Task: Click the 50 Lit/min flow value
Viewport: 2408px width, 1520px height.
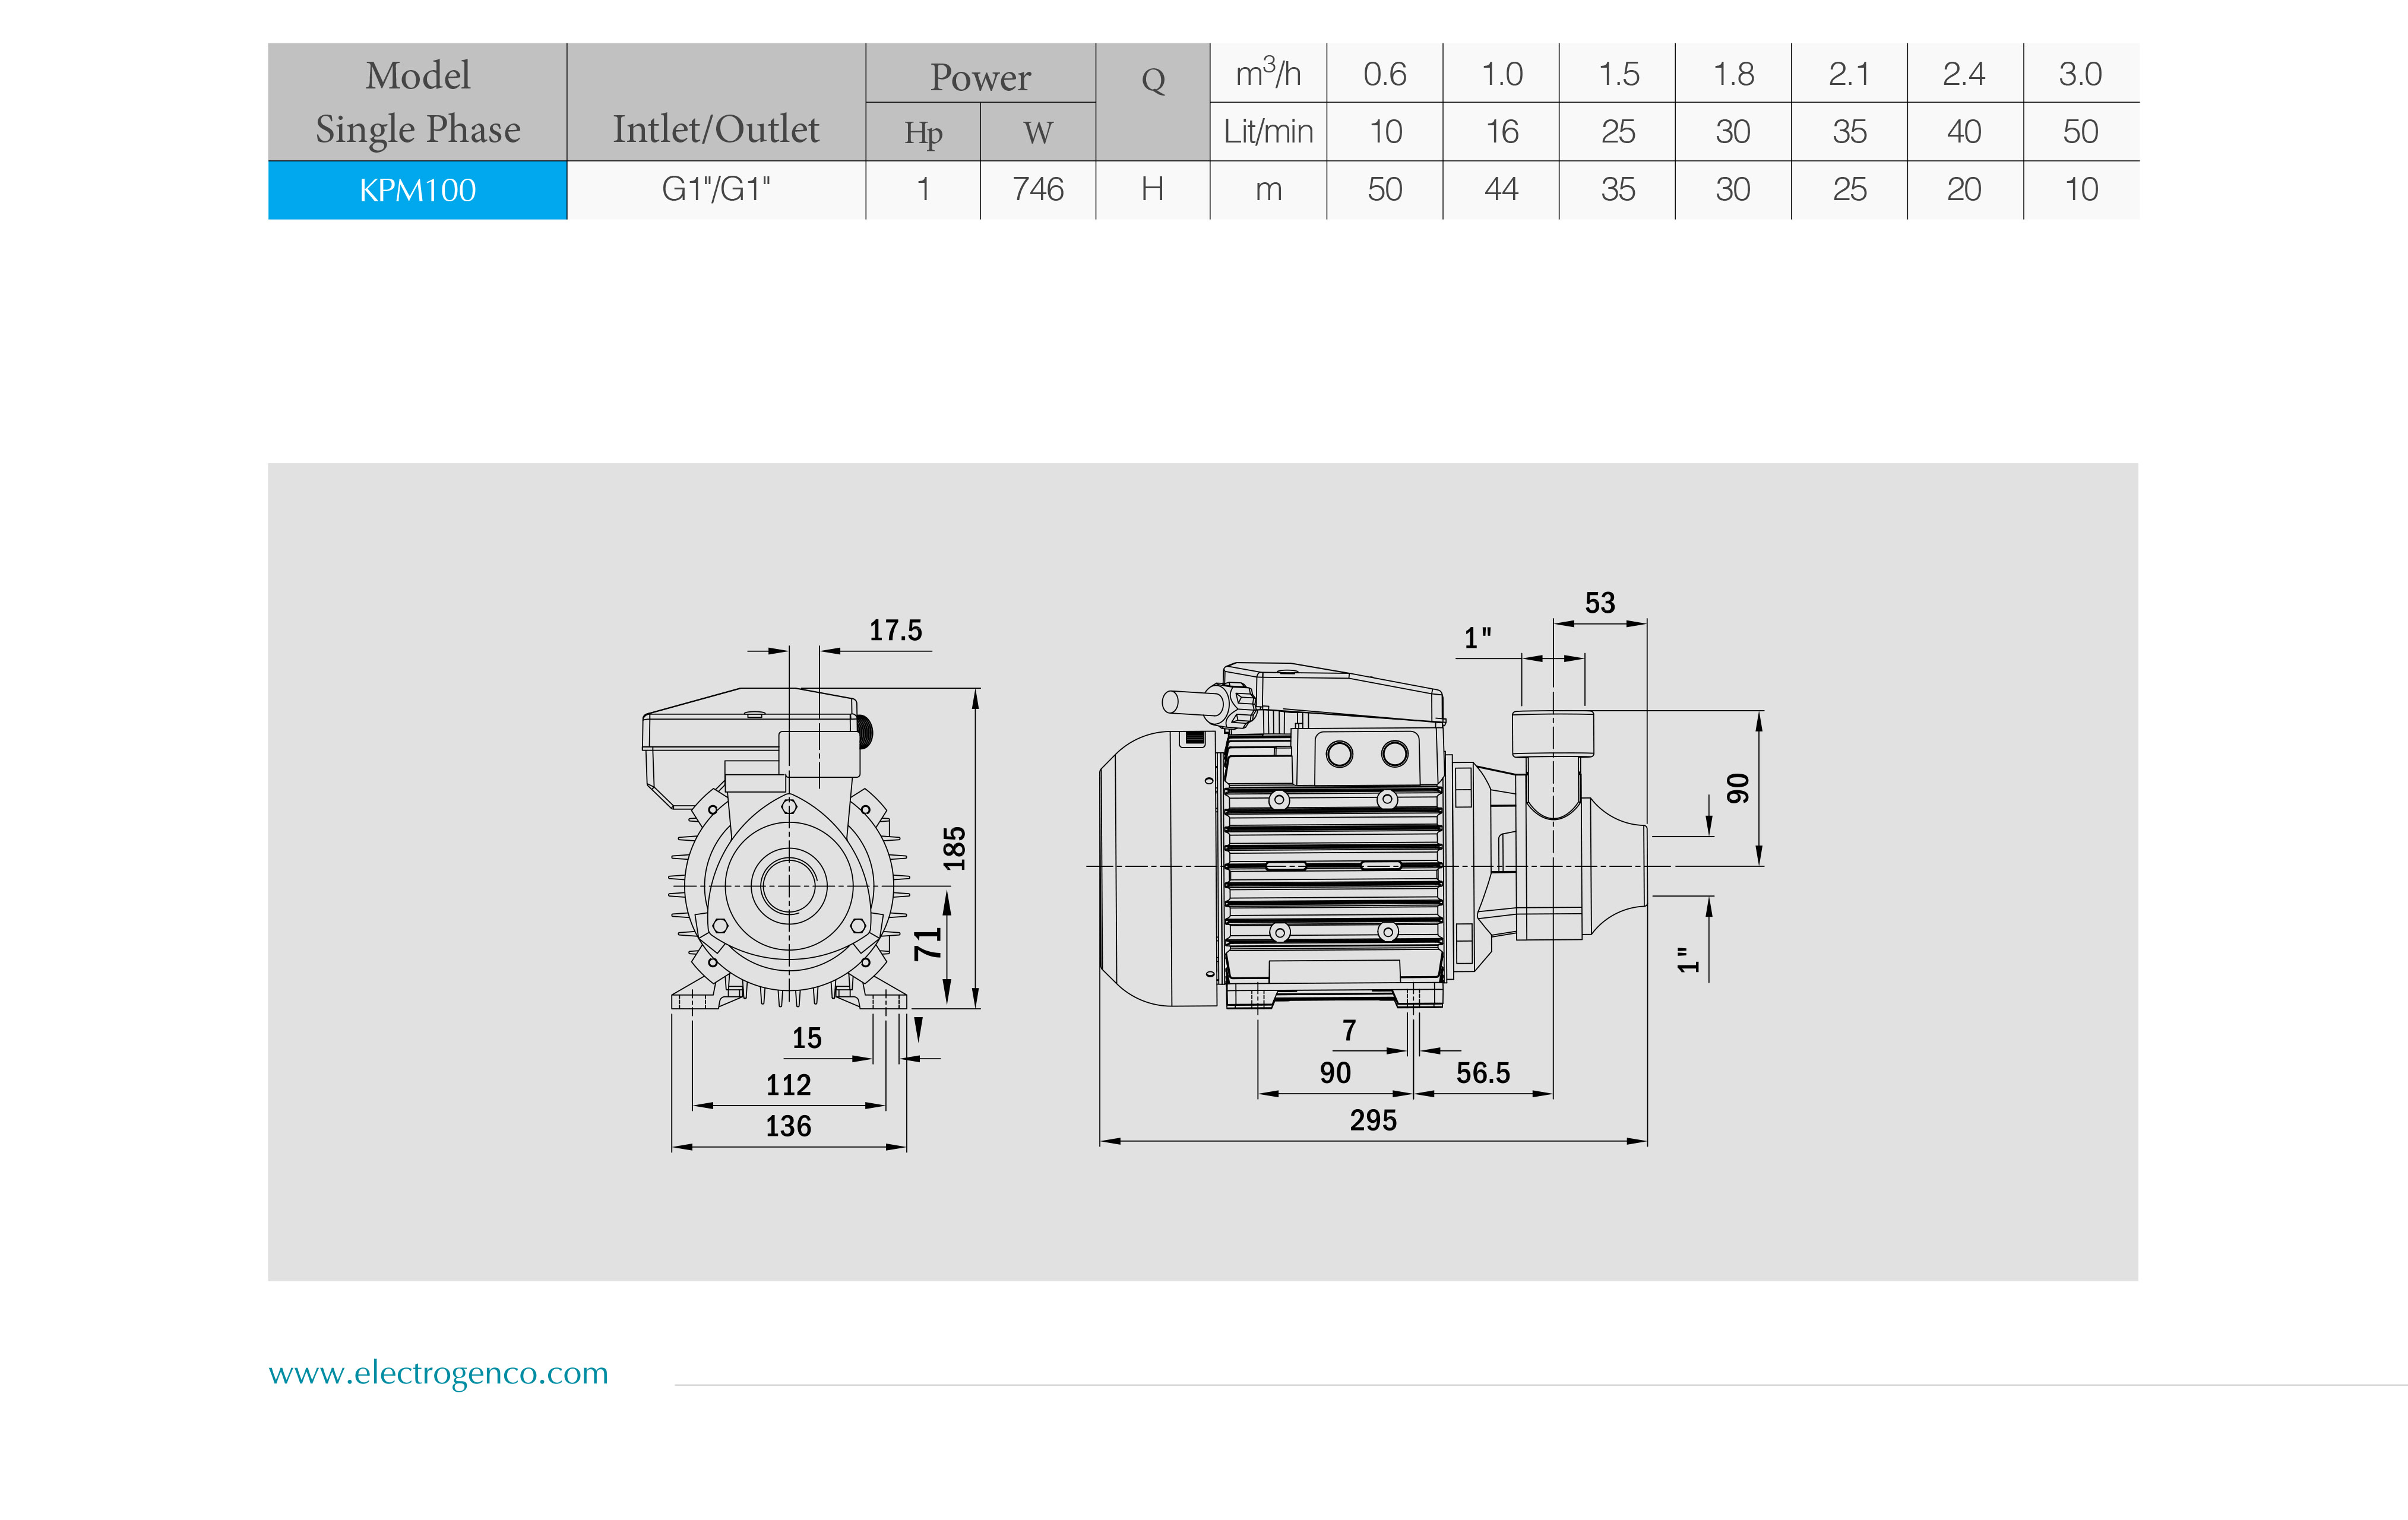Action: click(2080, 132)
